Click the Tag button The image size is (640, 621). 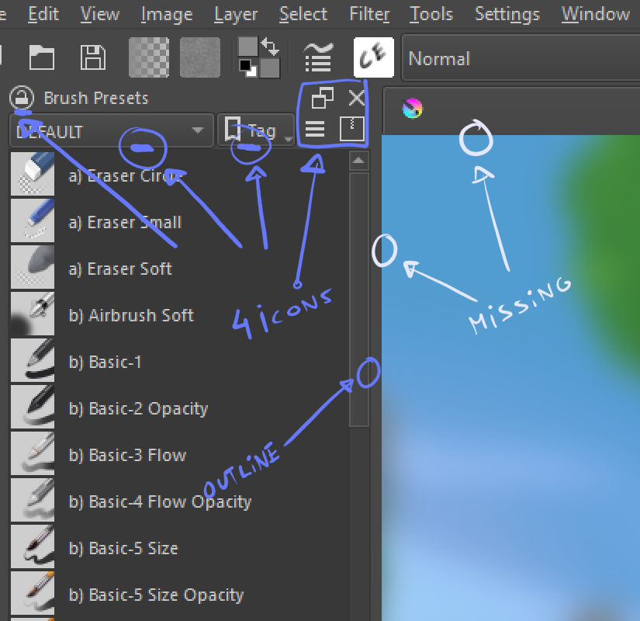pos(256,130)
